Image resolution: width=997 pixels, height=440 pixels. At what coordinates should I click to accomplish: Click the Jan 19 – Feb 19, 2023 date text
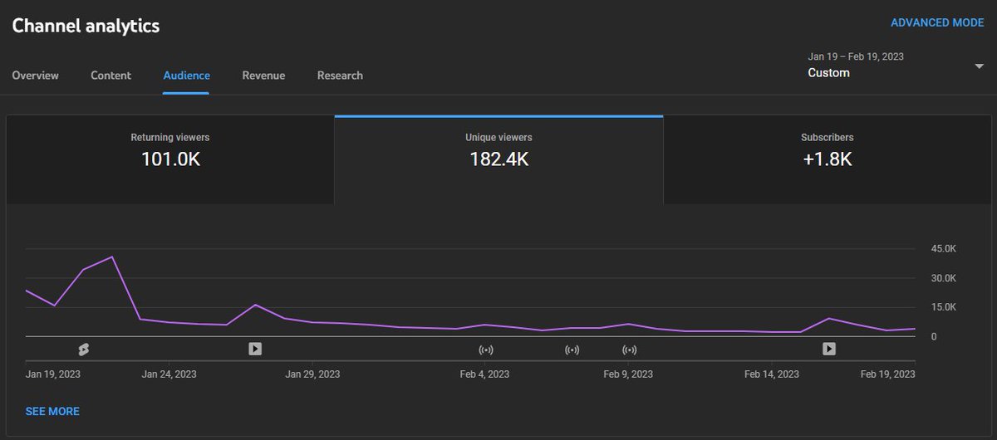point(856,56)
